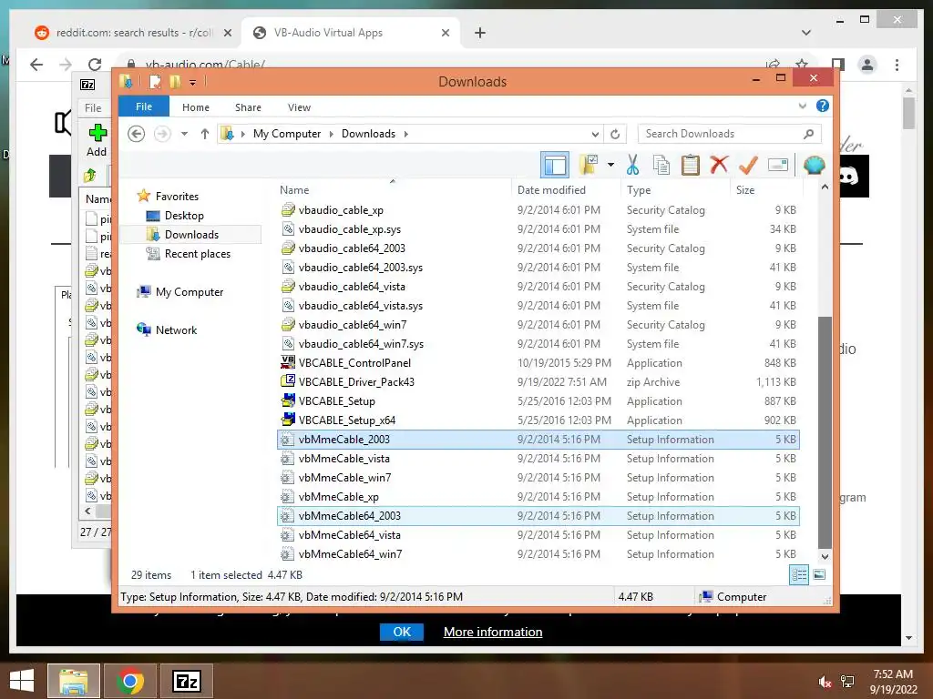Click the email envelope toolbar icon

pos(778,165)
